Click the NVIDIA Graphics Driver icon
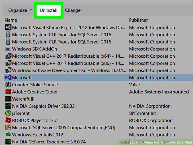 (x=8, y=106)
